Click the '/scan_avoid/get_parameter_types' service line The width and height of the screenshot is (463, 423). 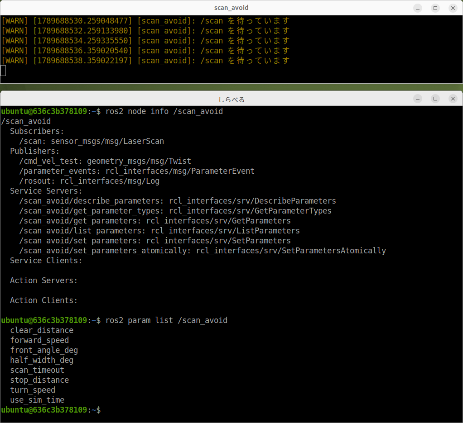175,211
